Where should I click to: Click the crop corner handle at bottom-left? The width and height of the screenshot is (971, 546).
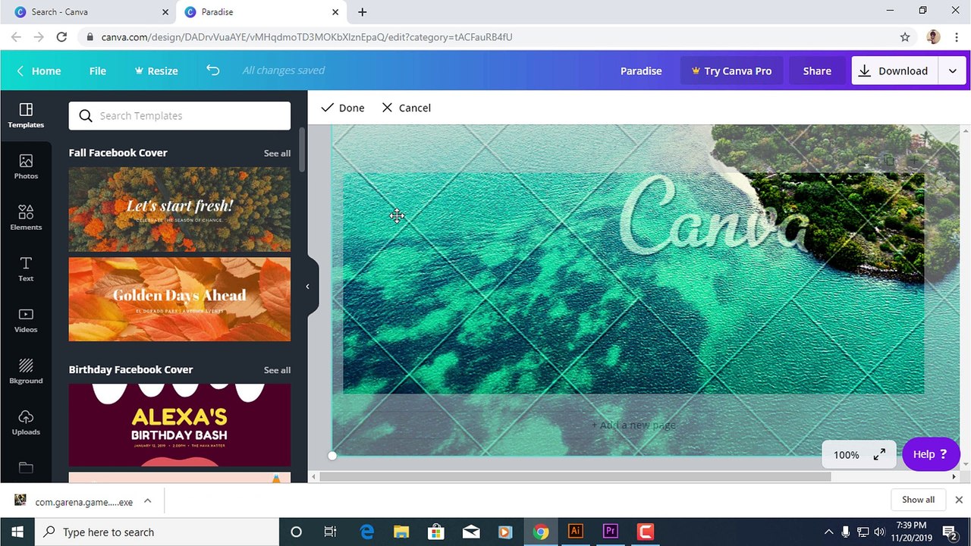point(332,456)
